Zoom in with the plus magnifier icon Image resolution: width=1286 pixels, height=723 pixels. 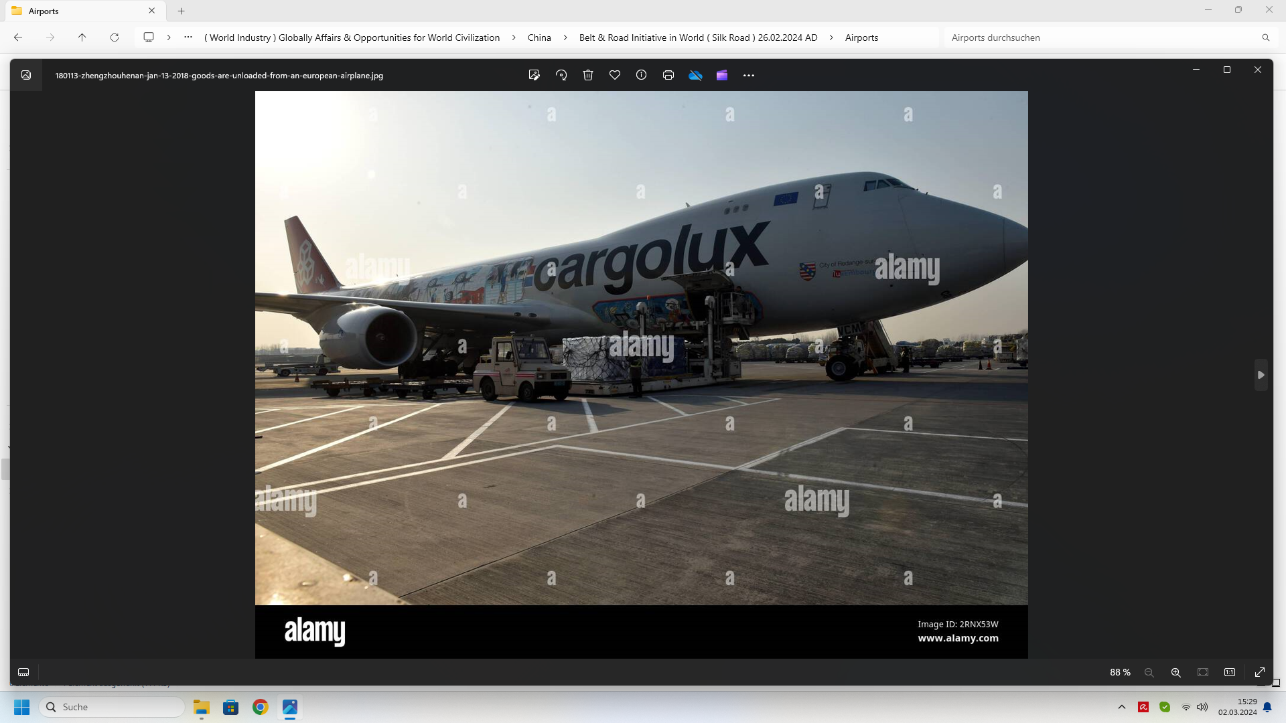click(x=1176, y=672)
